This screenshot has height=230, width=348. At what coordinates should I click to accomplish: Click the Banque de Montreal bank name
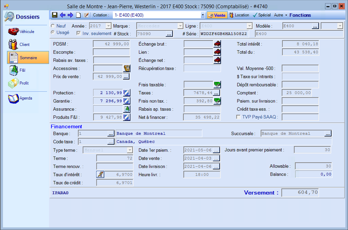click(x=159, y=134)
